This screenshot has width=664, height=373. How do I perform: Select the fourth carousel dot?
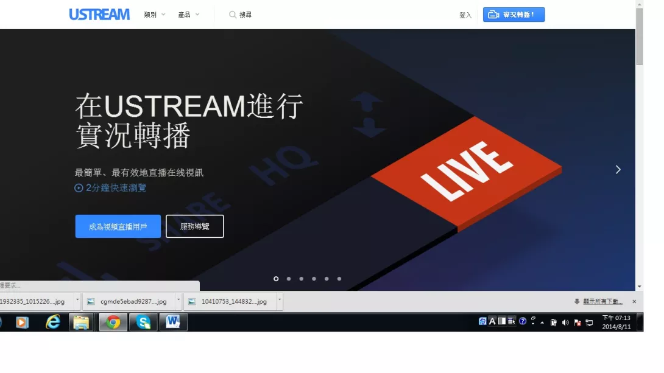314,279
